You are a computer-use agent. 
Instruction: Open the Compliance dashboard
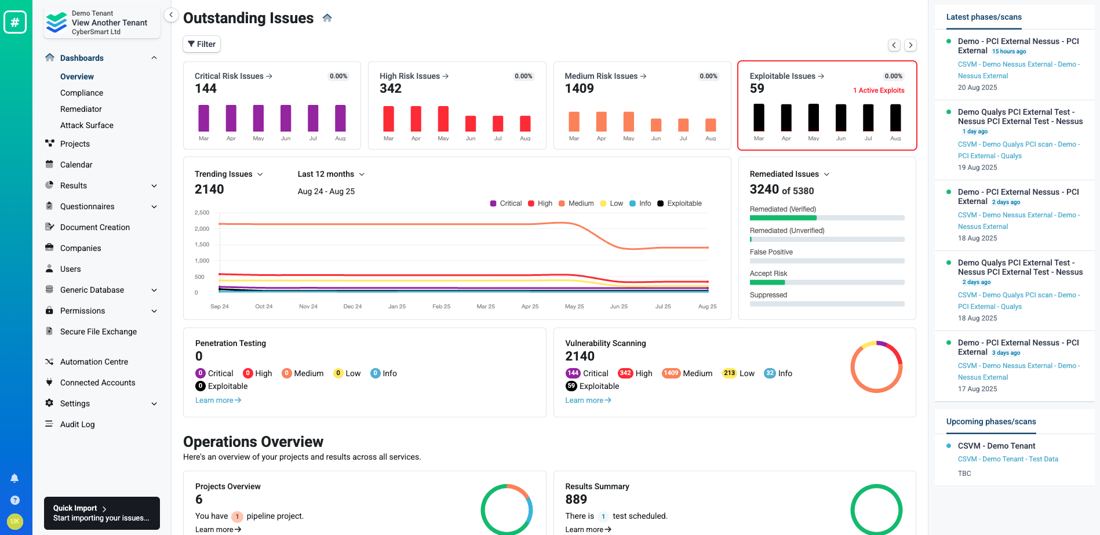pyautogui.click(x=82, y=93)
